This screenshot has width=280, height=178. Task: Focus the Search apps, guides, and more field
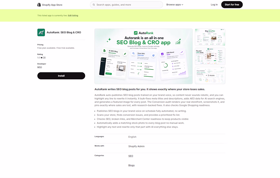pos(127,5)
